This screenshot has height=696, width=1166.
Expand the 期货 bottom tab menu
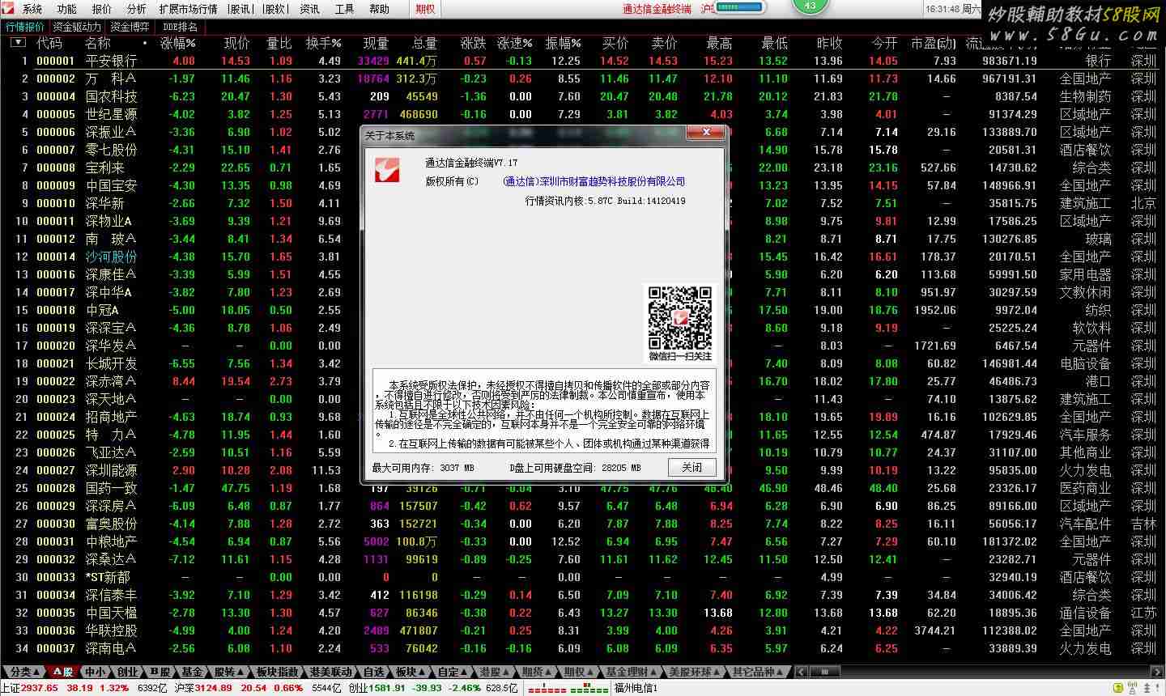[538, 672]
